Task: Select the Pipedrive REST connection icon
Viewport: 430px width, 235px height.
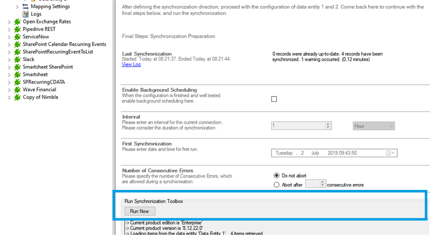Action: (x=17, y=29)
